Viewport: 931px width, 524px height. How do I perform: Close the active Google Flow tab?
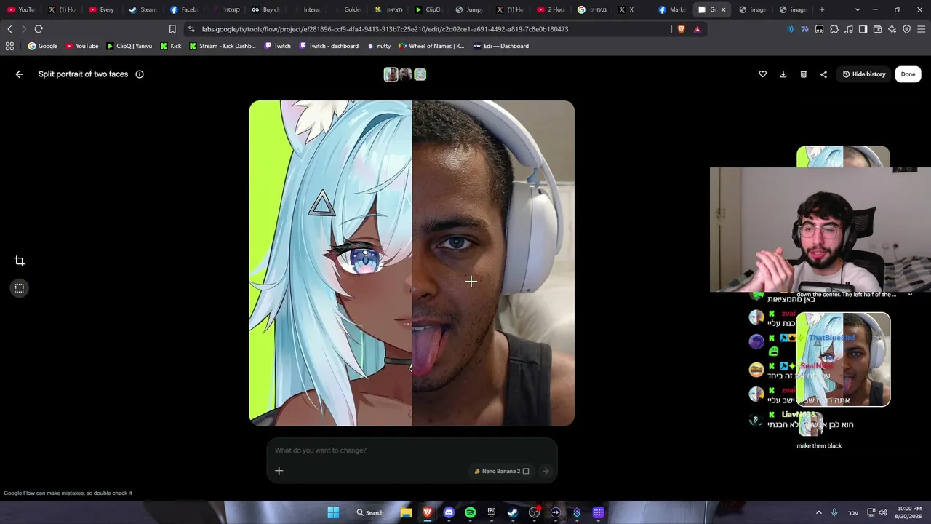(x=723, y=10)
